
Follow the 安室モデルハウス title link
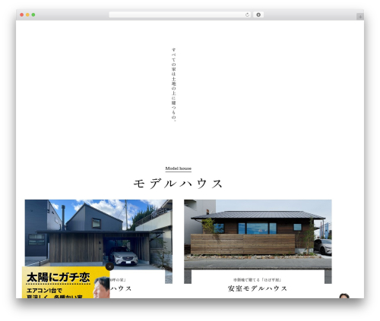pyautogui.click(x=258, y=288)
